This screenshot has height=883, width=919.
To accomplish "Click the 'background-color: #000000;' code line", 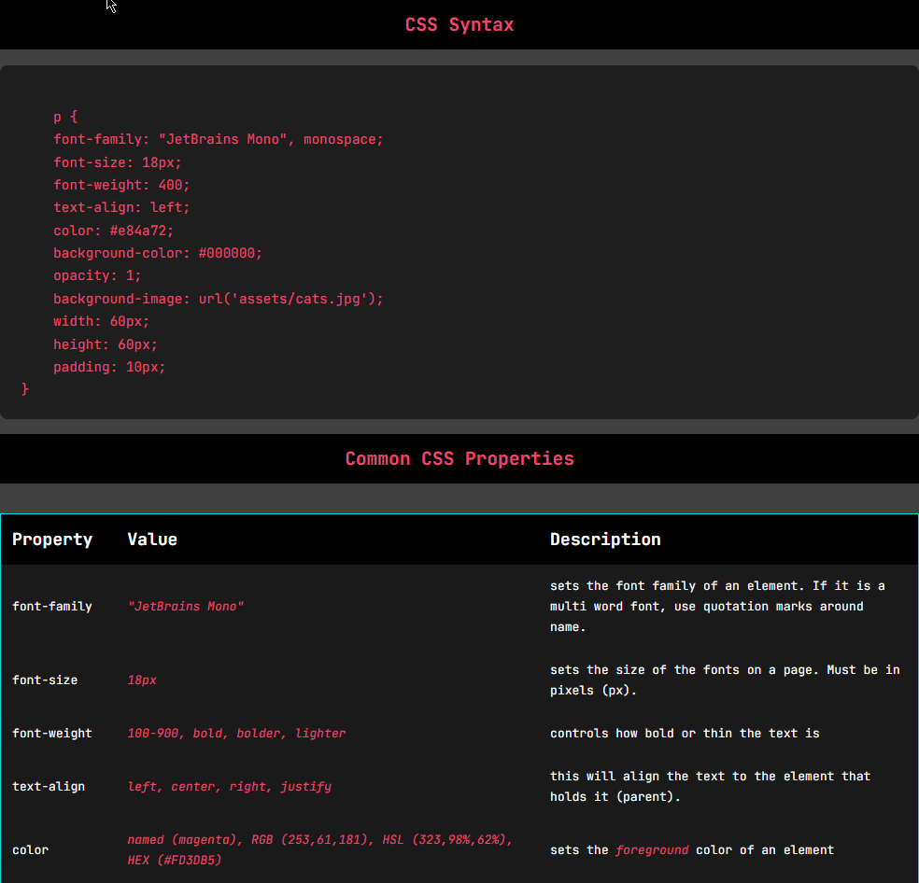I will click(158, 253).
